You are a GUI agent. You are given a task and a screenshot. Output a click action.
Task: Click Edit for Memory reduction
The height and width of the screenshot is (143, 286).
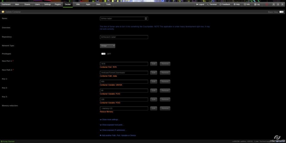pos(154,108)
